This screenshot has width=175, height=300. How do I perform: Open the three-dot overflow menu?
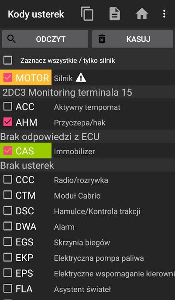tap(164, 14)
